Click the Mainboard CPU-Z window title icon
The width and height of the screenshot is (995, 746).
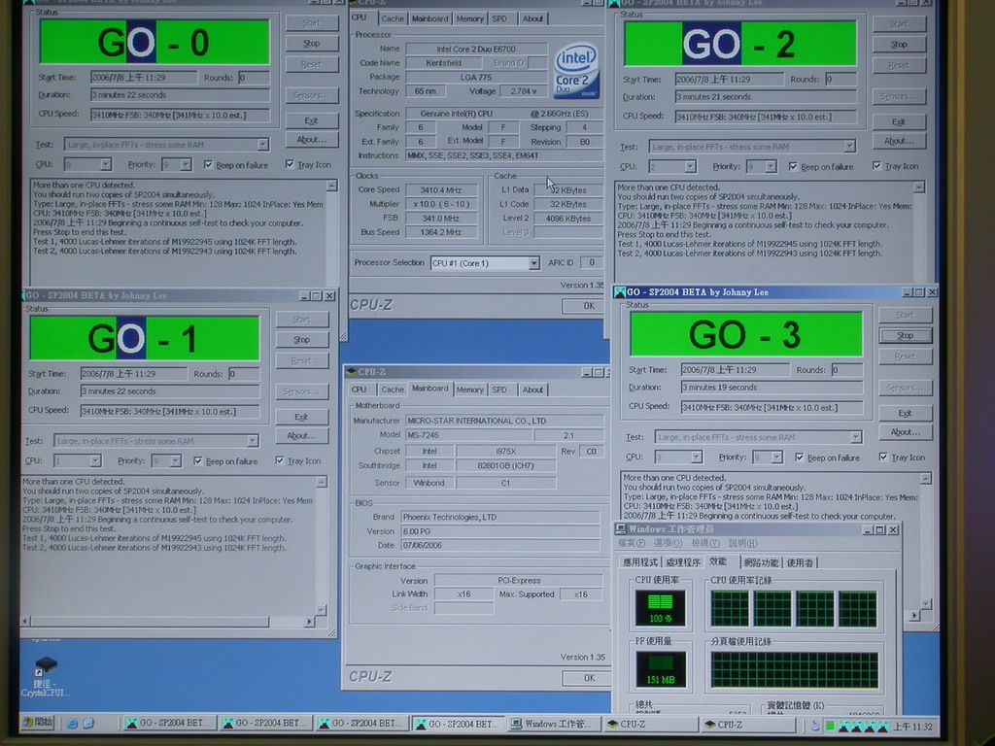pyautogui.click(x=351, y=372)
